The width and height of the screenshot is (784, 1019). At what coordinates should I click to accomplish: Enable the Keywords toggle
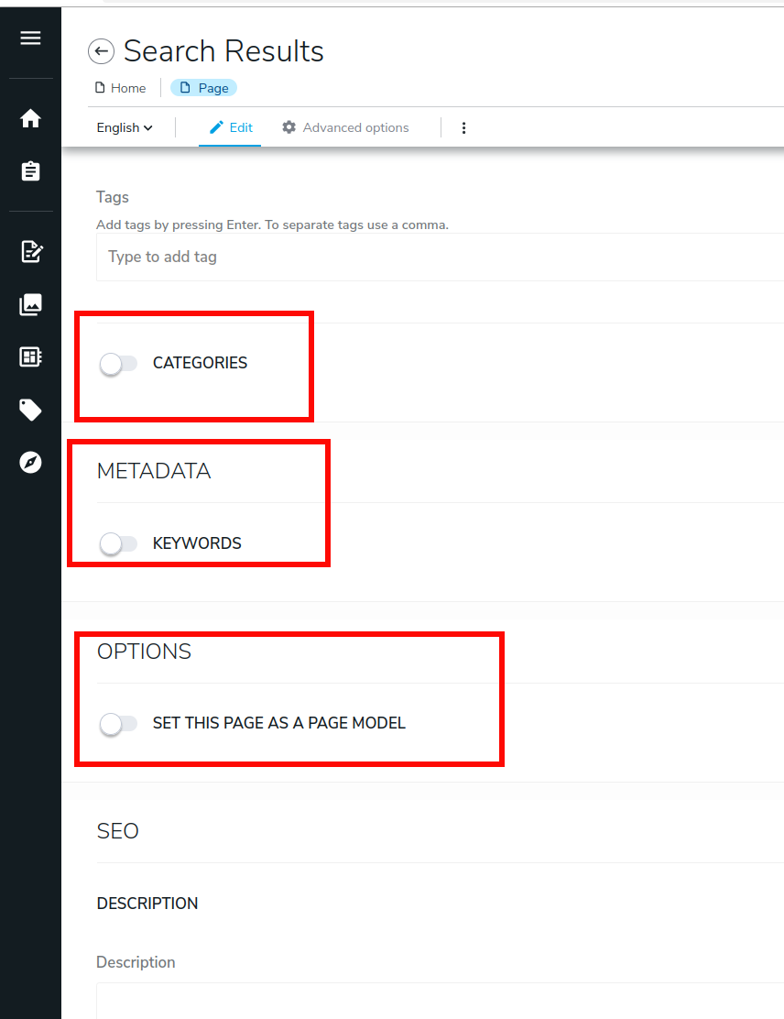point(118,543)
